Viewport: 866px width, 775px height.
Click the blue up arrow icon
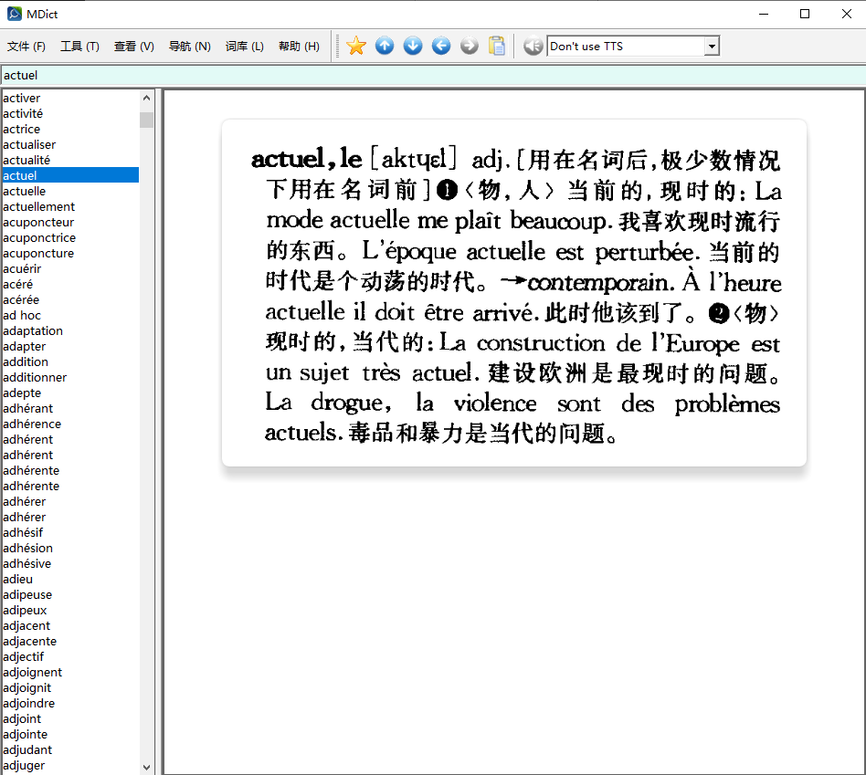385,46
